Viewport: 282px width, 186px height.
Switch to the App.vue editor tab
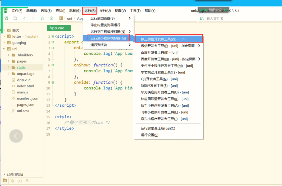click(59, 28)
